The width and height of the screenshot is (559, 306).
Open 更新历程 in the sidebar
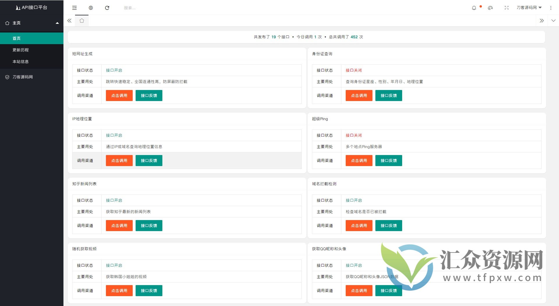click(x=21, y=50)
